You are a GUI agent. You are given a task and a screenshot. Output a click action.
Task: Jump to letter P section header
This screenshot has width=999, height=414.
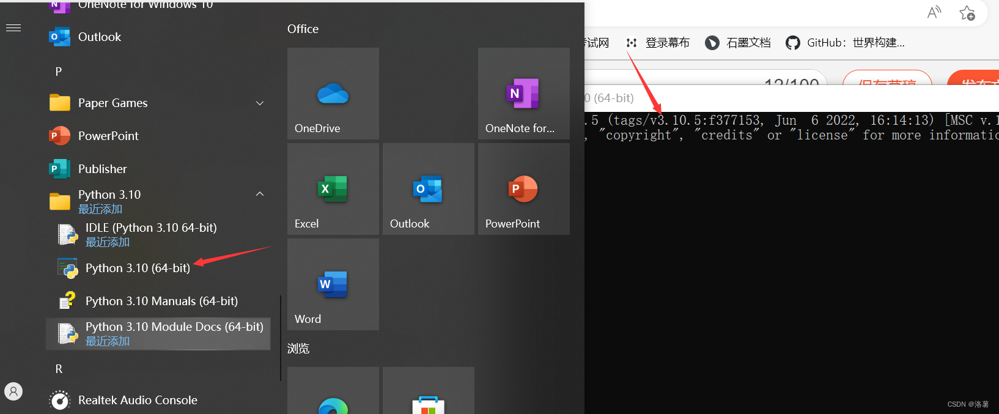59,72
